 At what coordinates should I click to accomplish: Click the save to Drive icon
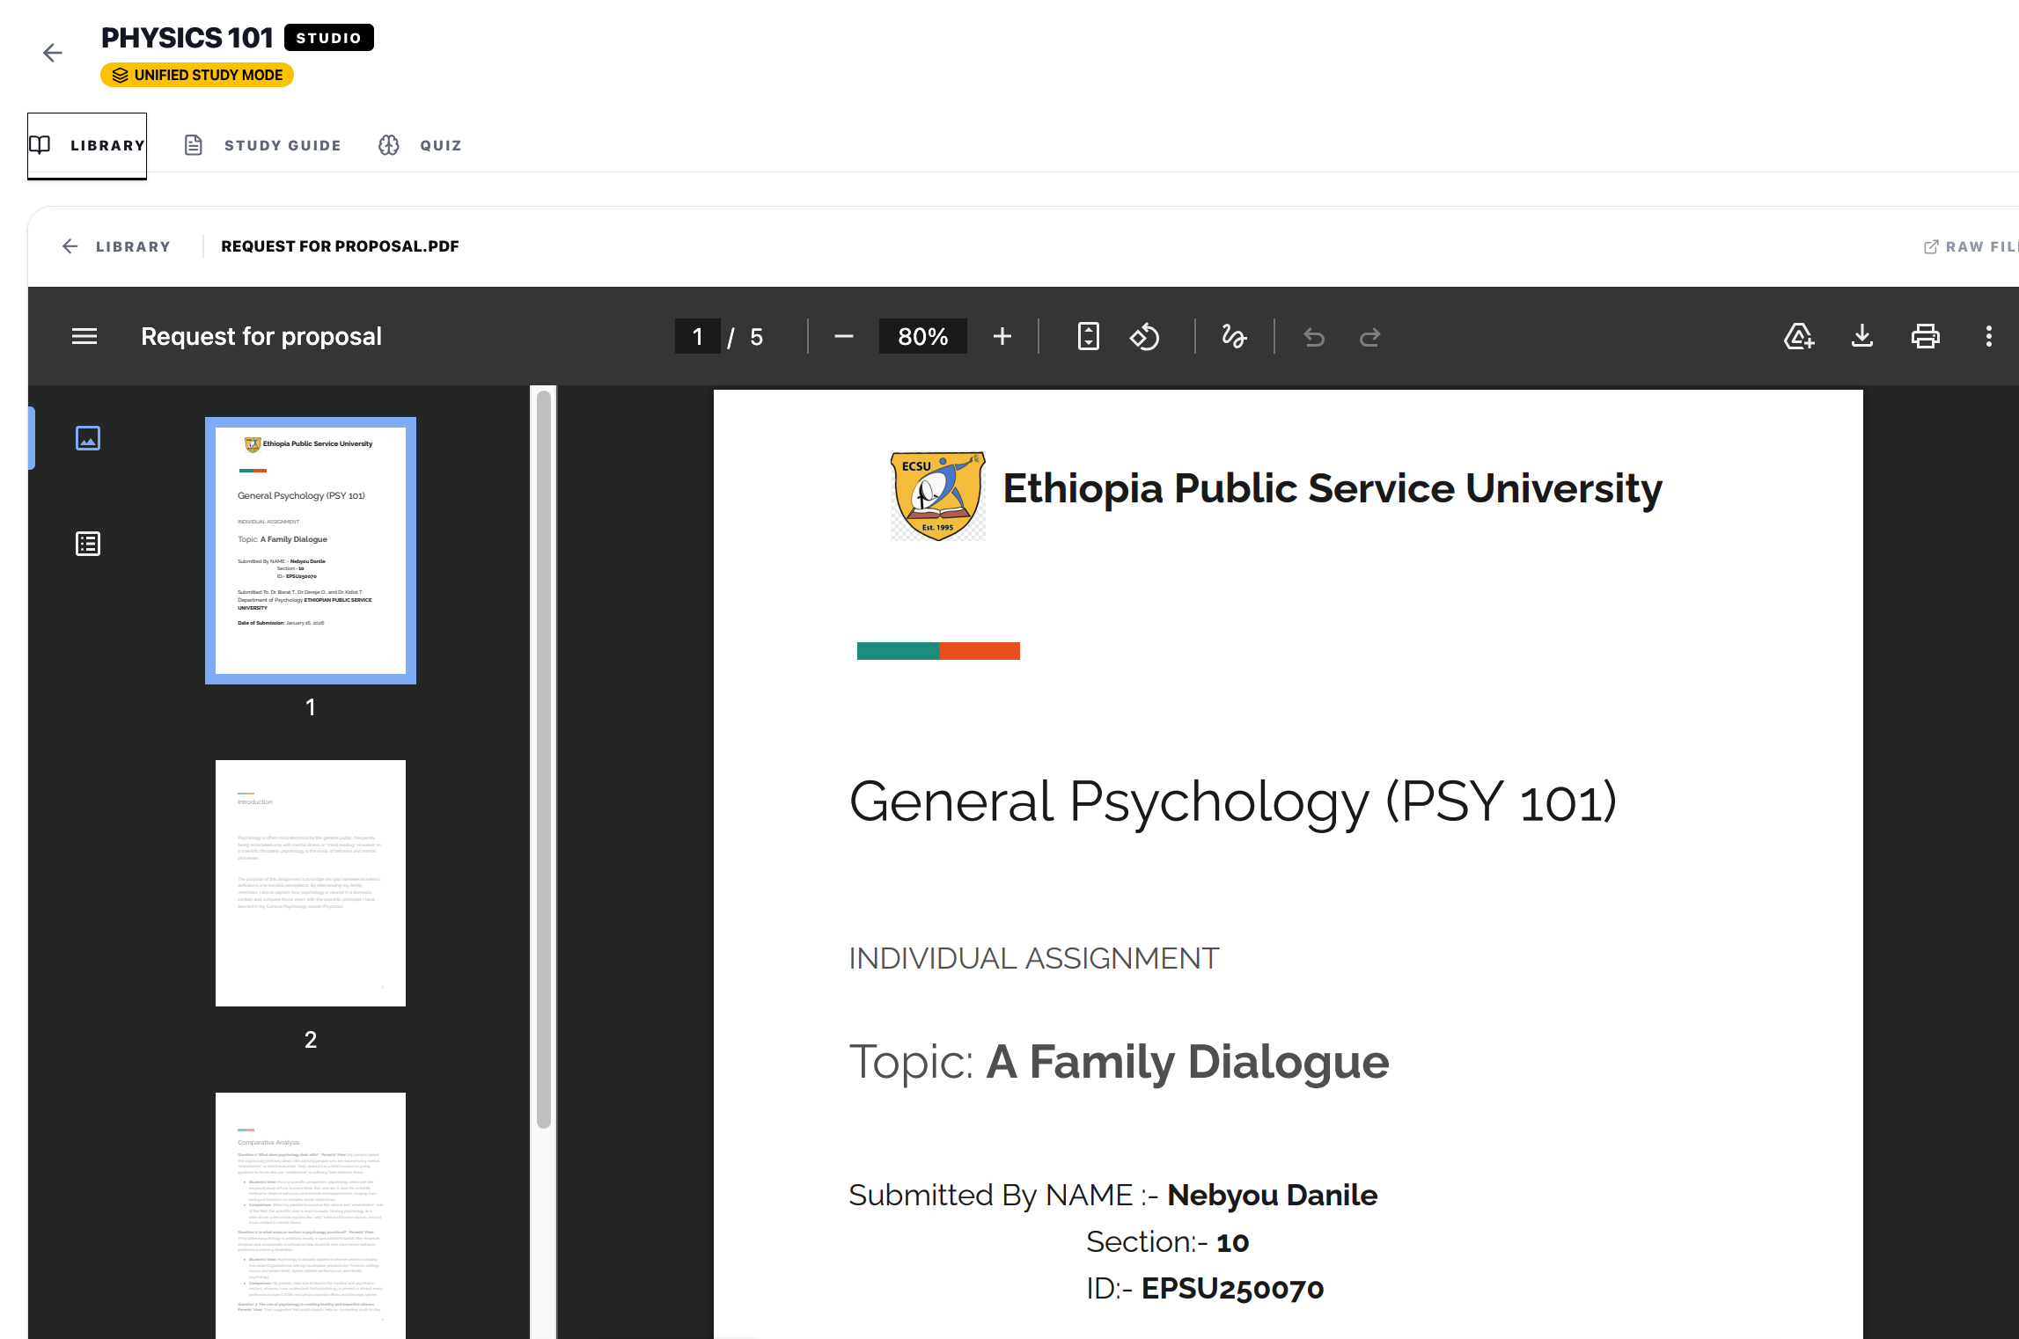[x=1798, y=336]
